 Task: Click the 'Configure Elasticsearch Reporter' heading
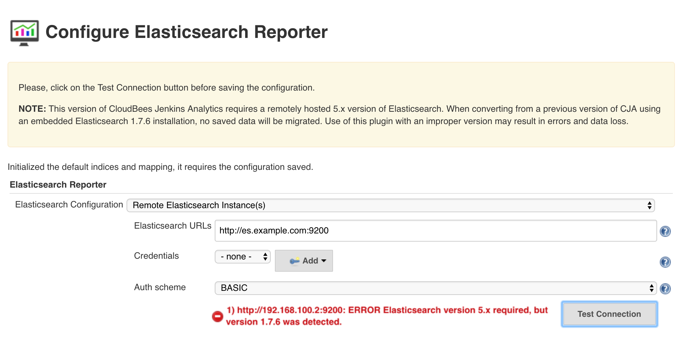point(187,32)
